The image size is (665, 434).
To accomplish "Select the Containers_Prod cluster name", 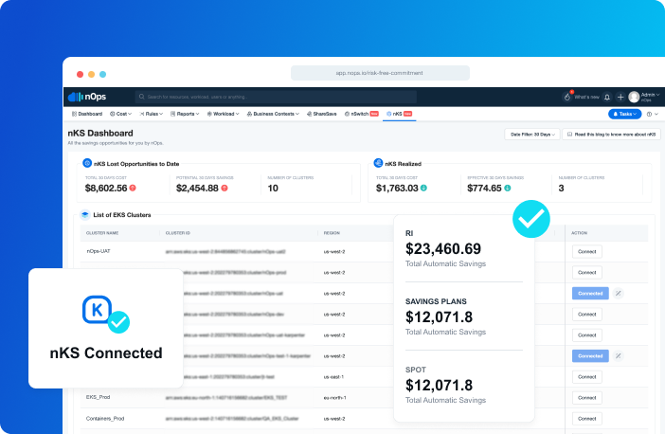I will click(105, 418).
